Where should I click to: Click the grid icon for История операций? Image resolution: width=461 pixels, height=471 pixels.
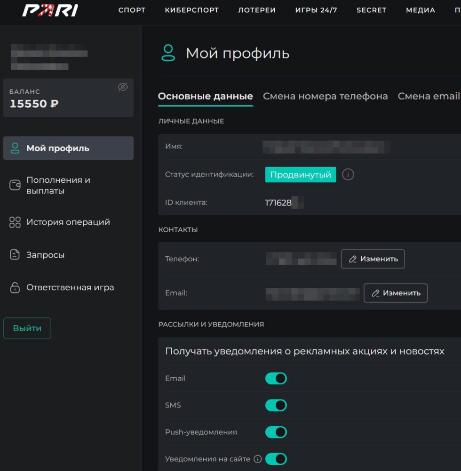coord(15,222)
